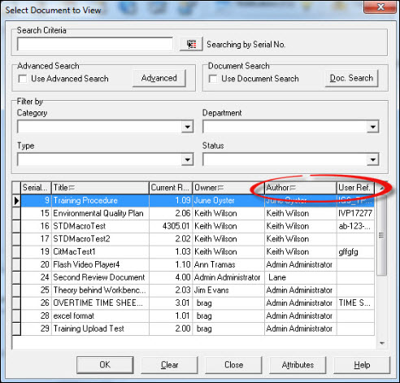
Task: Click the Serial column header
Action: pyautogui.click(x=36, y=188)
